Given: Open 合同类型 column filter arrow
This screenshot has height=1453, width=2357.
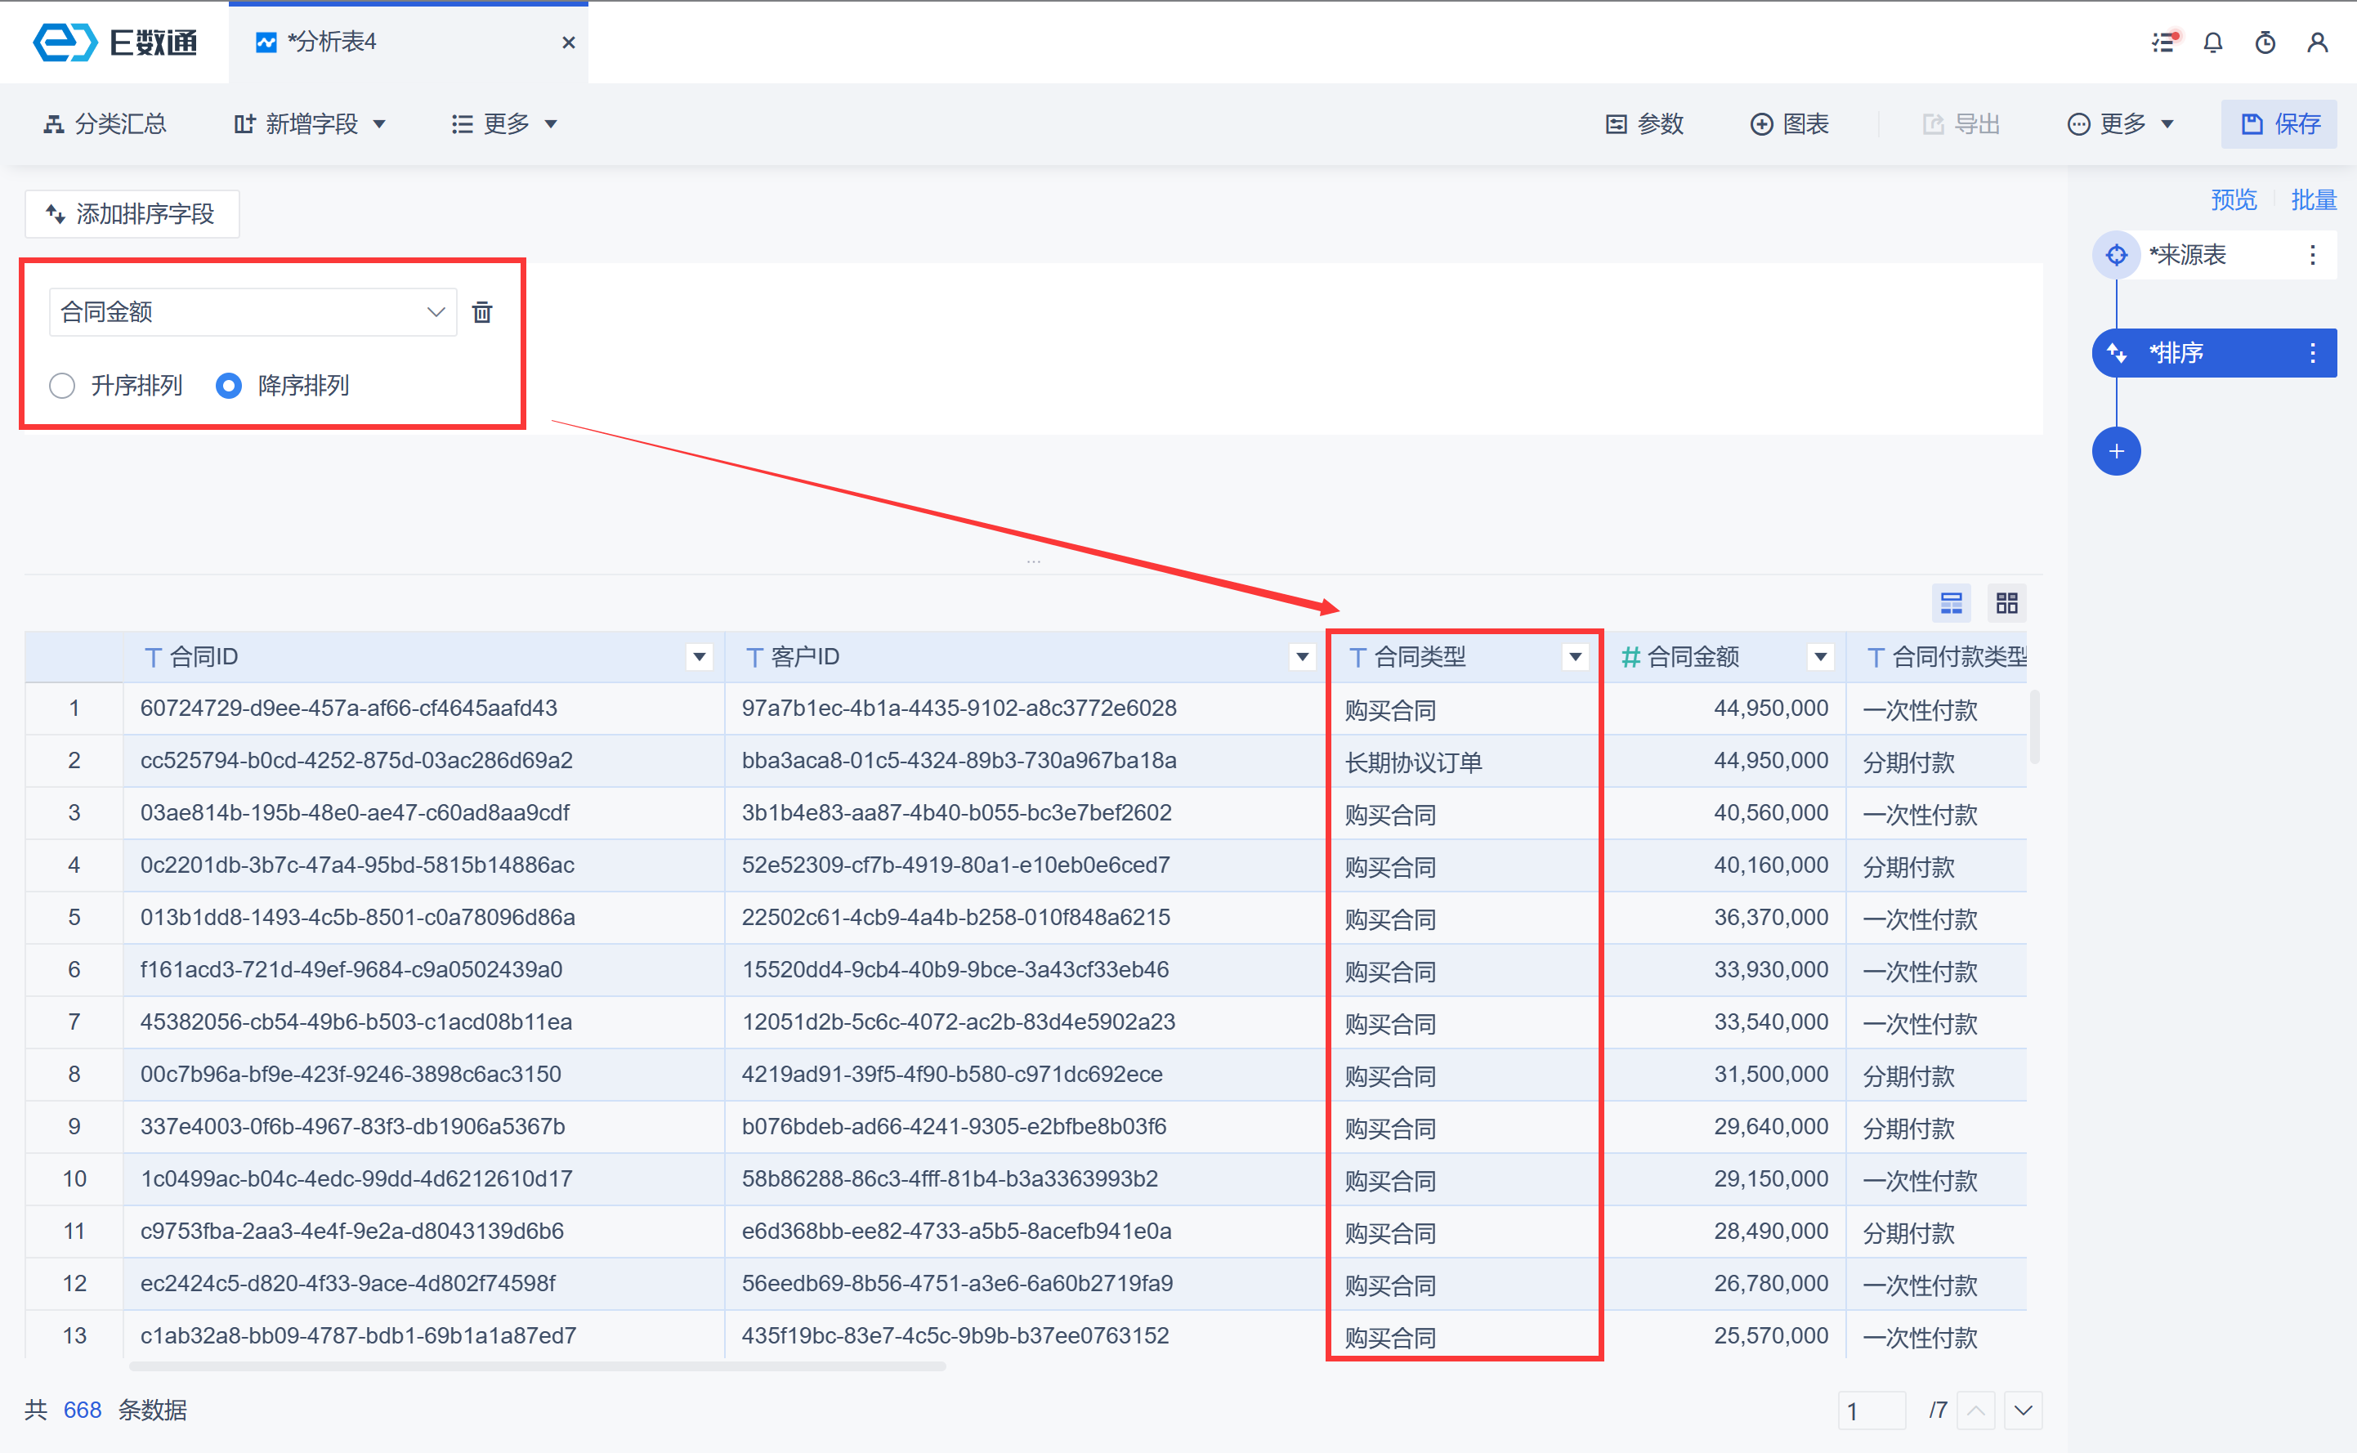Looking at the screenshot, I should pyautogui.click(x=1575, y=657).
